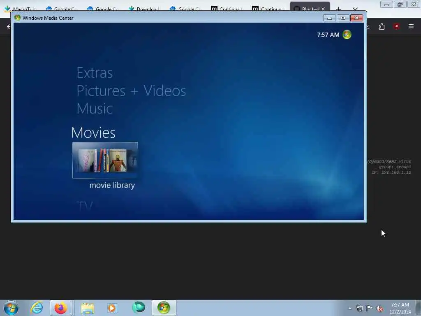Click the Media Center taskbar button
Screen dimensions: 421x316
[164, 308]
